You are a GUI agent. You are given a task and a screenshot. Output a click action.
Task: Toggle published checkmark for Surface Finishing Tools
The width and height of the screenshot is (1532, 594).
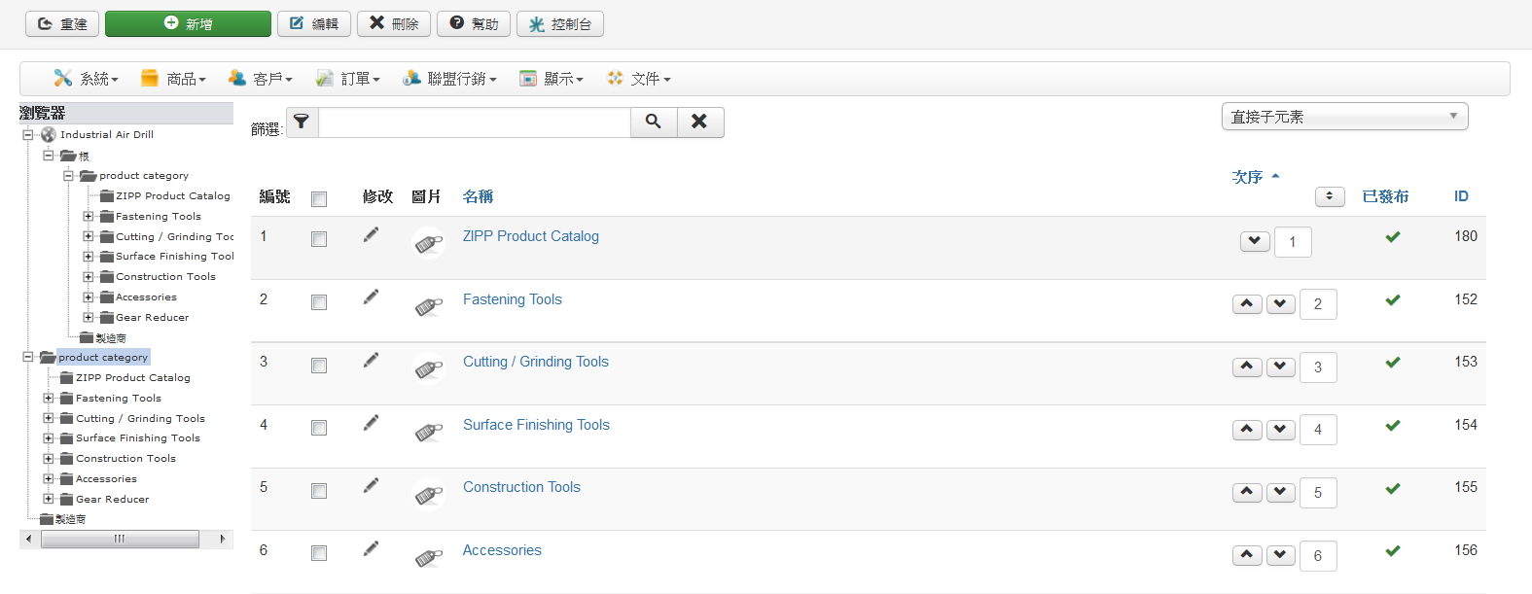pos(1393,426)
